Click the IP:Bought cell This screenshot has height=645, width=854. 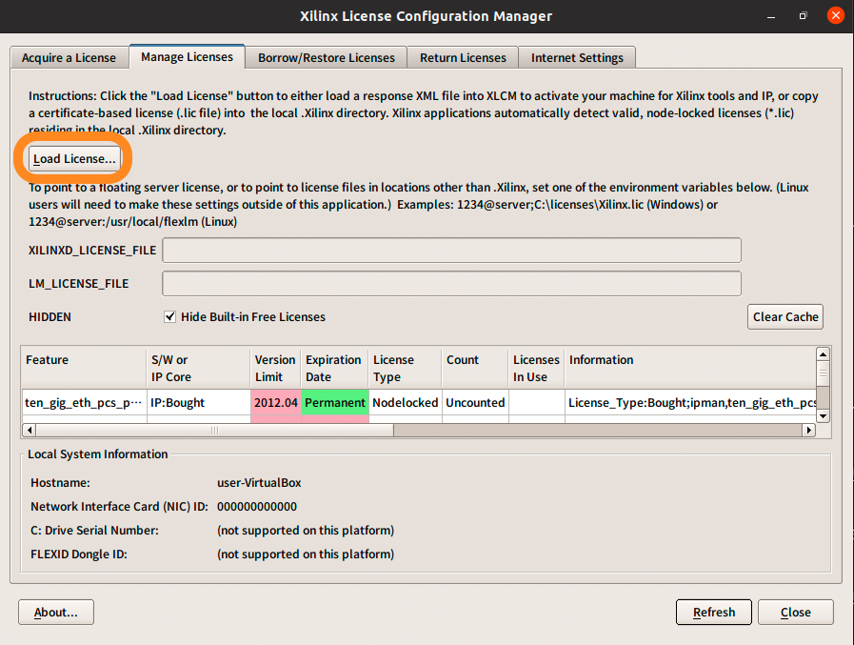[x=198, y=402]
